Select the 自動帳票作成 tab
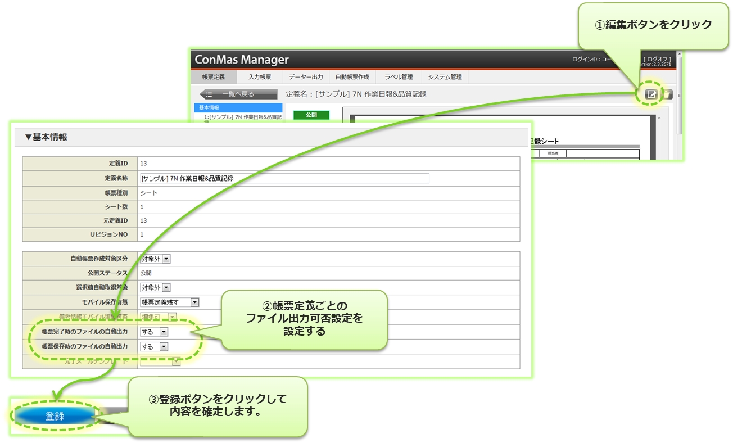733x443 pixels. (352, 77)
